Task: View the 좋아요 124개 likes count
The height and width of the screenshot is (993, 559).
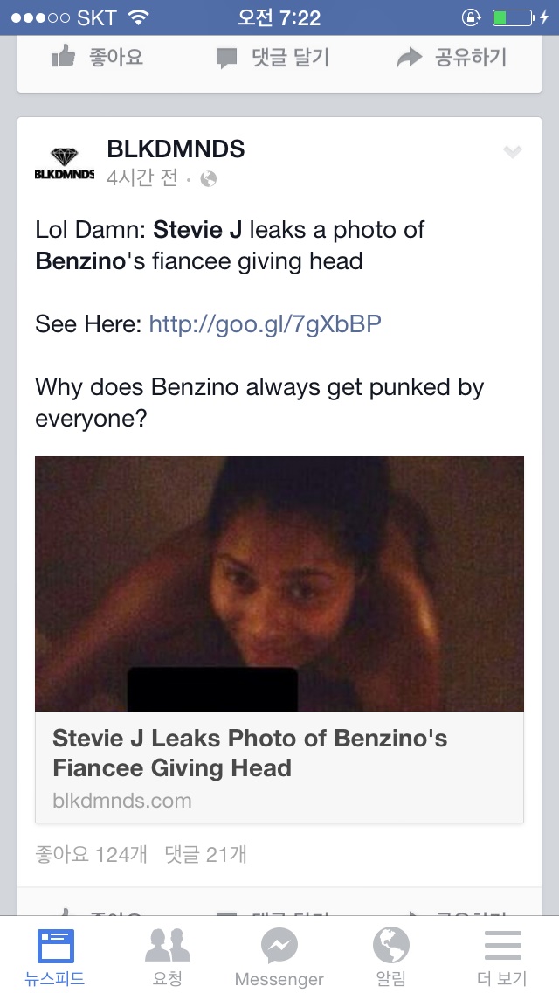Action: coord(92,854)
